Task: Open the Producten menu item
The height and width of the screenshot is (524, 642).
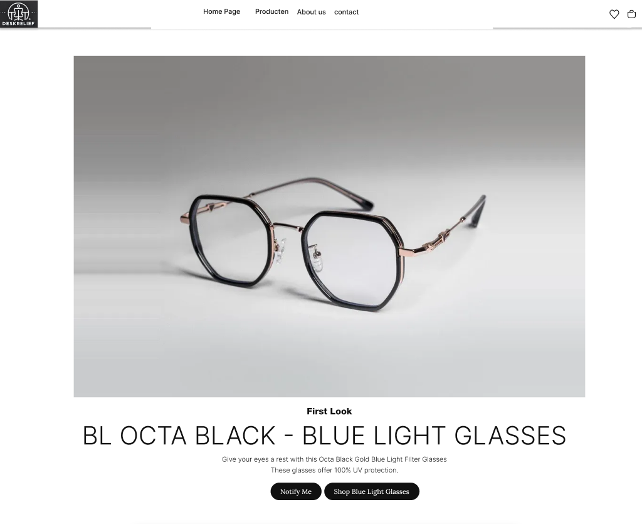Action: click(x=271, y=11)
